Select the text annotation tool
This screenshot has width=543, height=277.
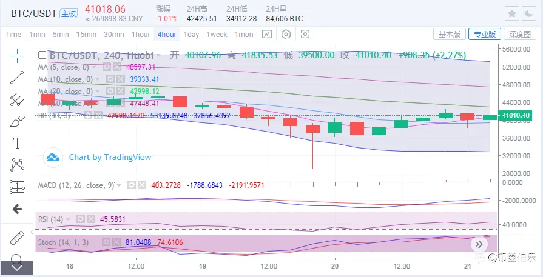17,143
